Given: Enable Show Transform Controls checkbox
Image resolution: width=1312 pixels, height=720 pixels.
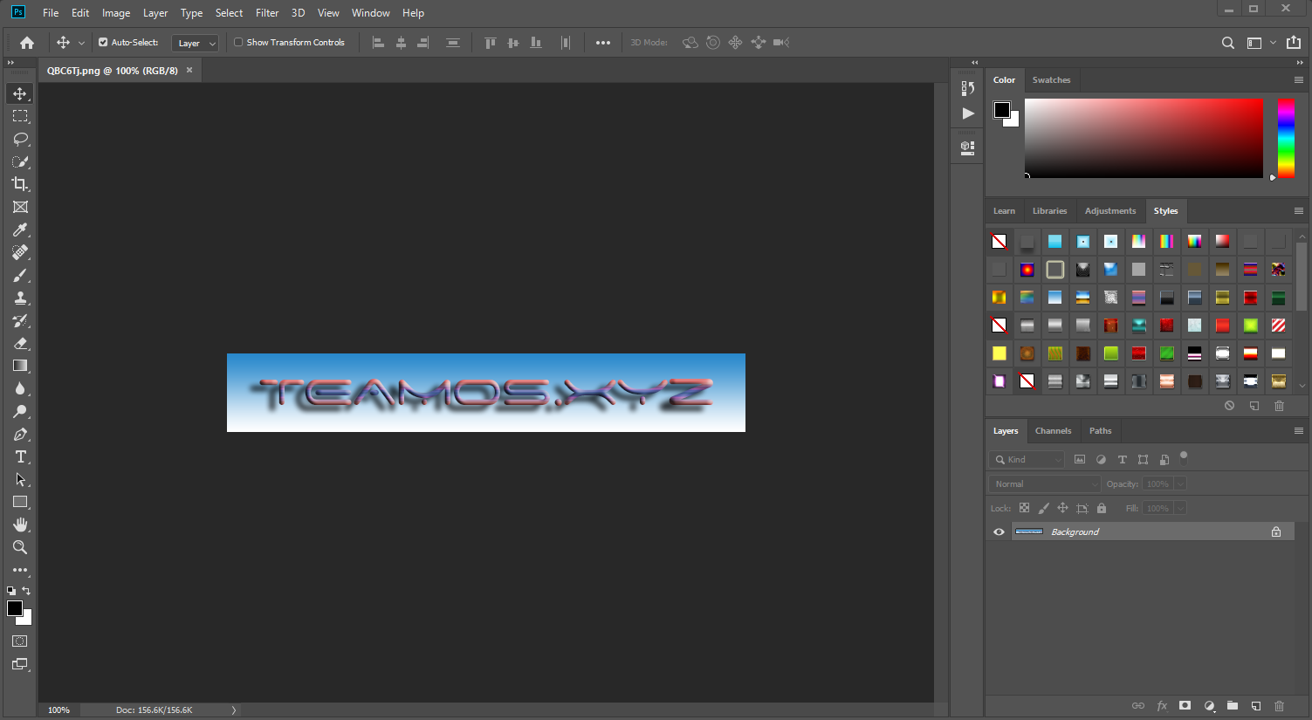Looking at the screenshot, I should coord(238,42).
